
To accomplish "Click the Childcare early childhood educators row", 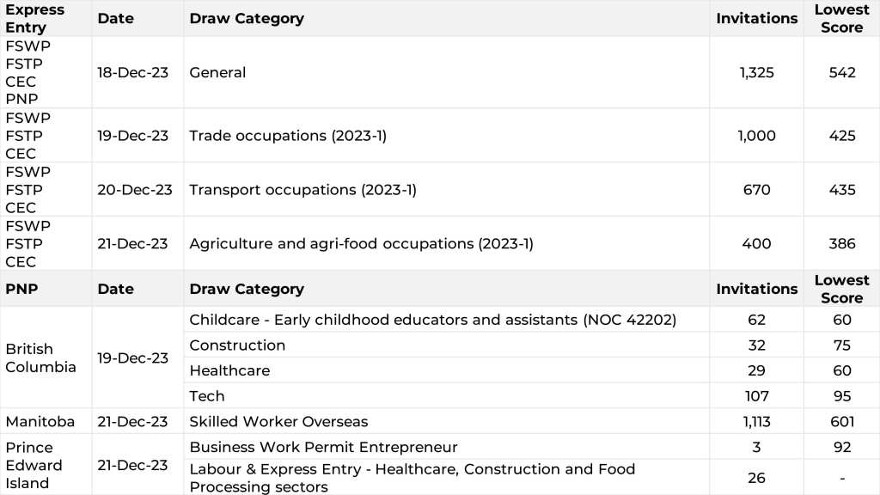I will tap(432, 320).
